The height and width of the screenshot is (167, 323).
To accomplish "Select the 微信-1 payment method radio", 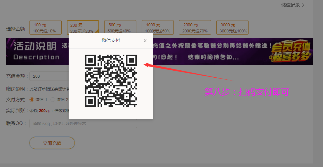I will point(32,100).
